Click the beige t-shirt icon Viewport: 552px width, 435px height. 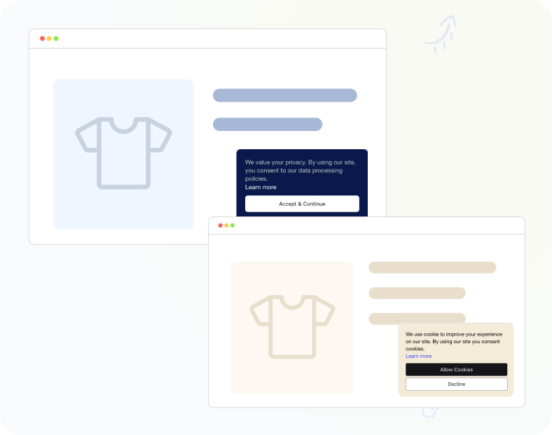coord(292,327)
